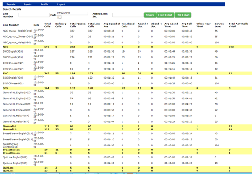Focus the Aband Limit Sec input field
Screen dimensions: 252x174
pos(128,15)
